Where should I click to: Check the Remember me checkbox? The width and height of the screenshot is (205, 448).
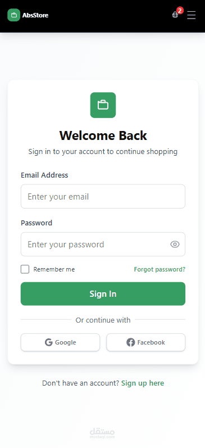point(25,269)
